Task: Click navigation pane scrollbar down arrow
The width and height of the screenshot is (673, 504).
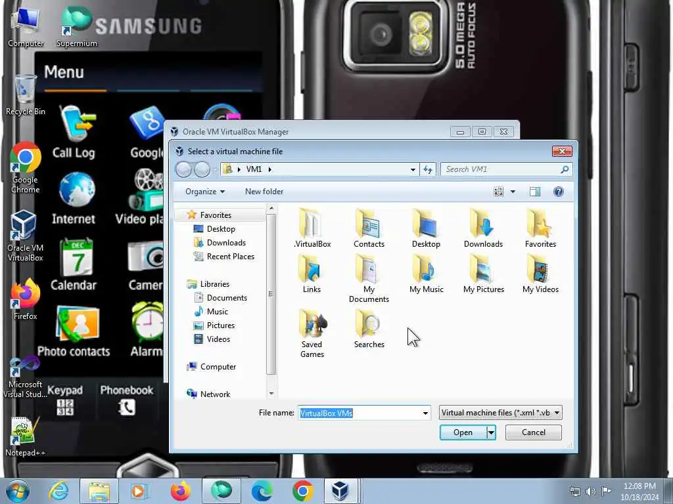Action: [271, 394]
